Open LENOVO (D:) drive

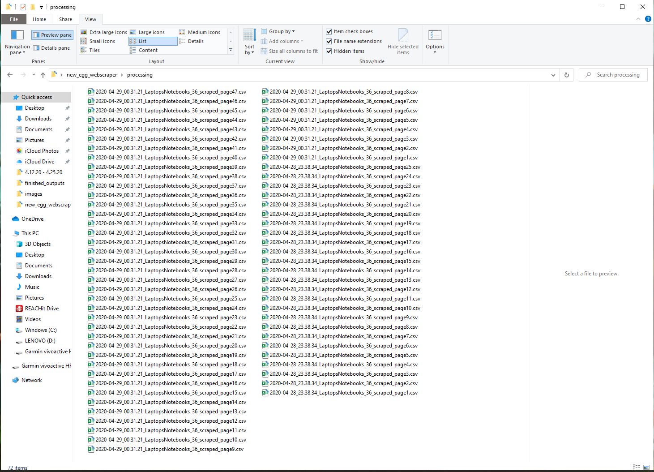click(x=40, y=341)
